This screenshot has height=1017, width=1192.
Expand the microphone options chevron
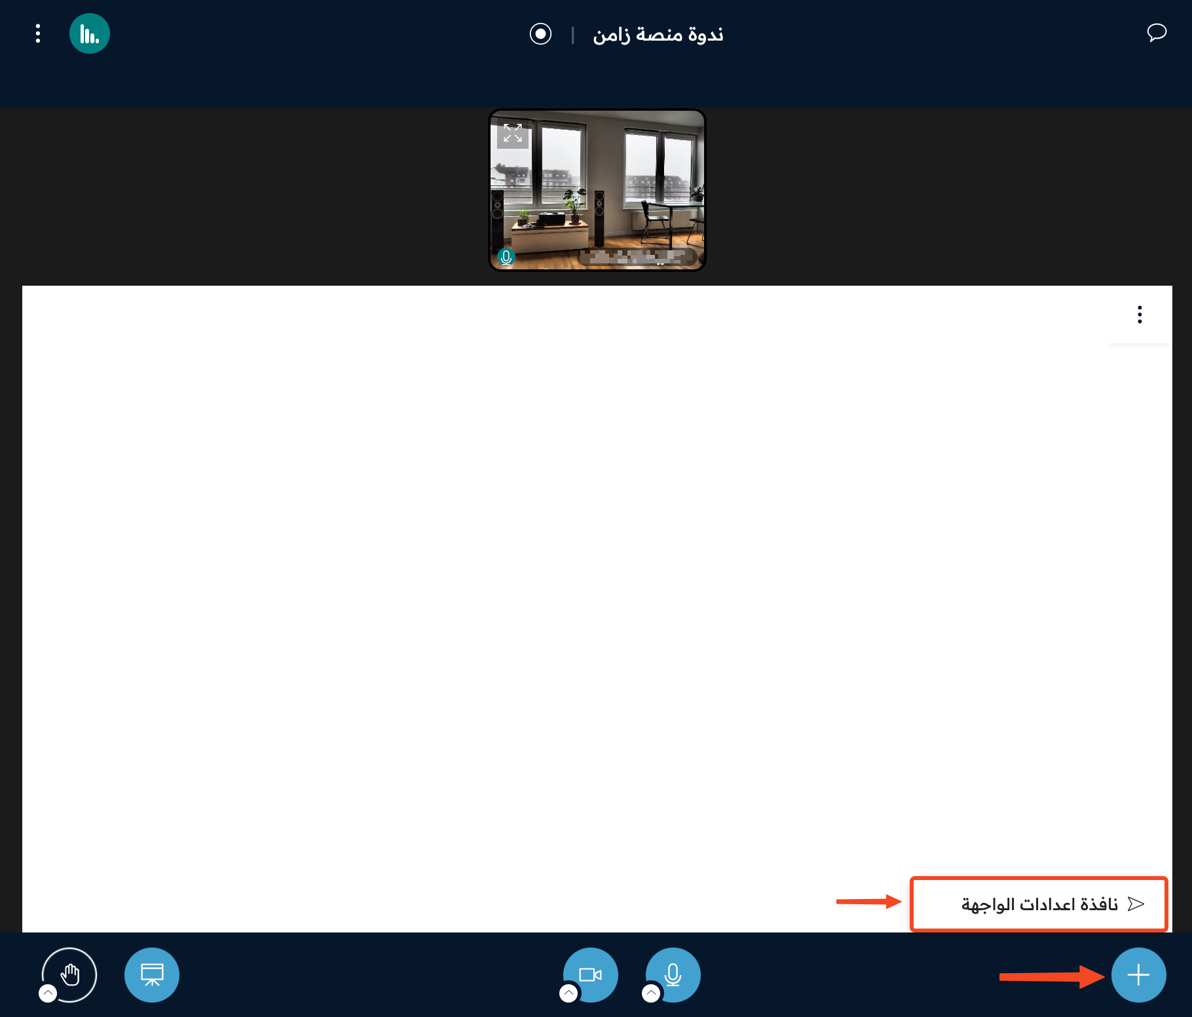pyautogui.click(x=651, y=993)
